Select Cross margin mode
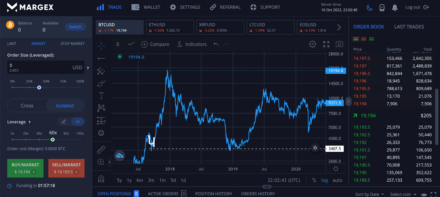The image size is (440, 197). [x=27, y=106]
